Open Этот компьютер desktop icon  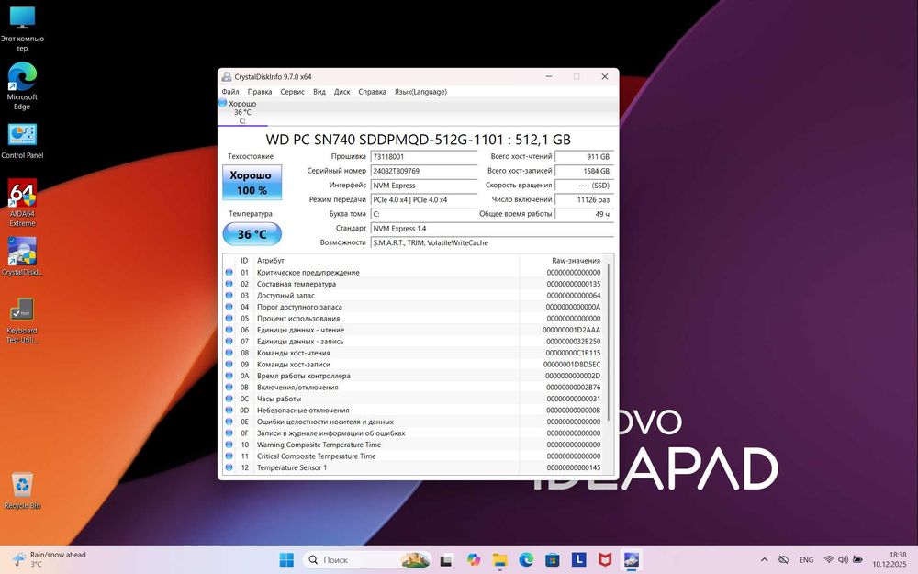[x=22, y=28]
